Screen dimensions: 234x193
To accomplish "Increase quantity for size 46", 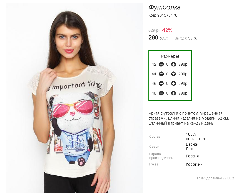I will point(173,83).
